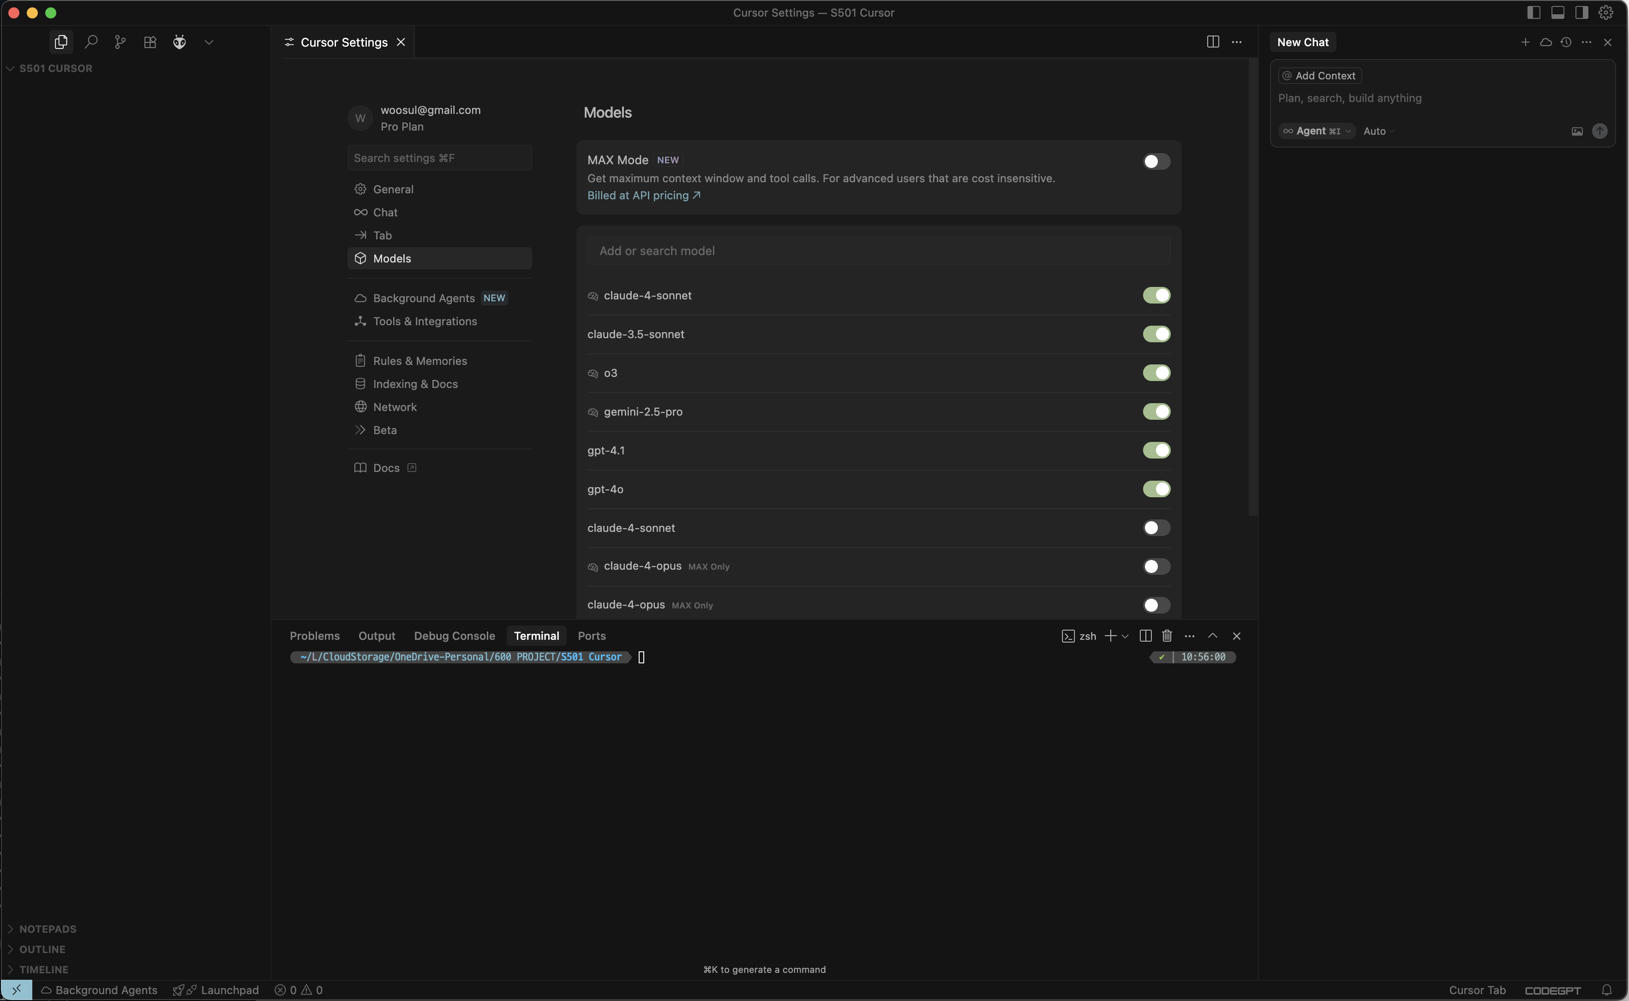Click the Cursor AI alien icon in the sidebar

coord(179,42)
